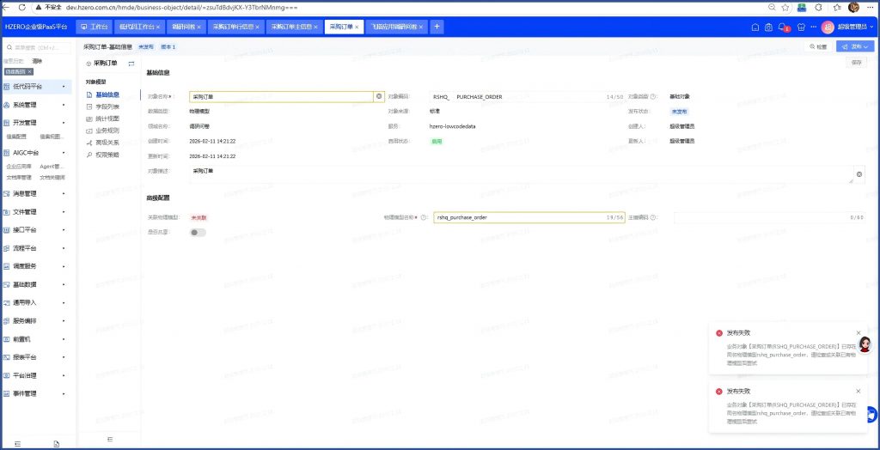This screenshot has width=880, height=450.
Task: Add a new tab with plus button
Action: point(437,27)
